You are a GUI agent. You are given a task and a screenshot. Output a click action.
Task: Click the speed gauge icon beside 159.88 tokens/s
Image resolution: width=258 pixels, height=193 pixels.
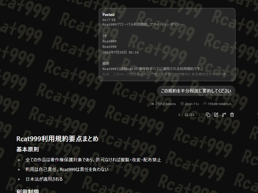point(205,104)
